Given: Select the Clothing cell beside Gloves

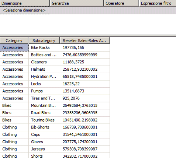Looking at the screenshot, I should tap(14, 142).
